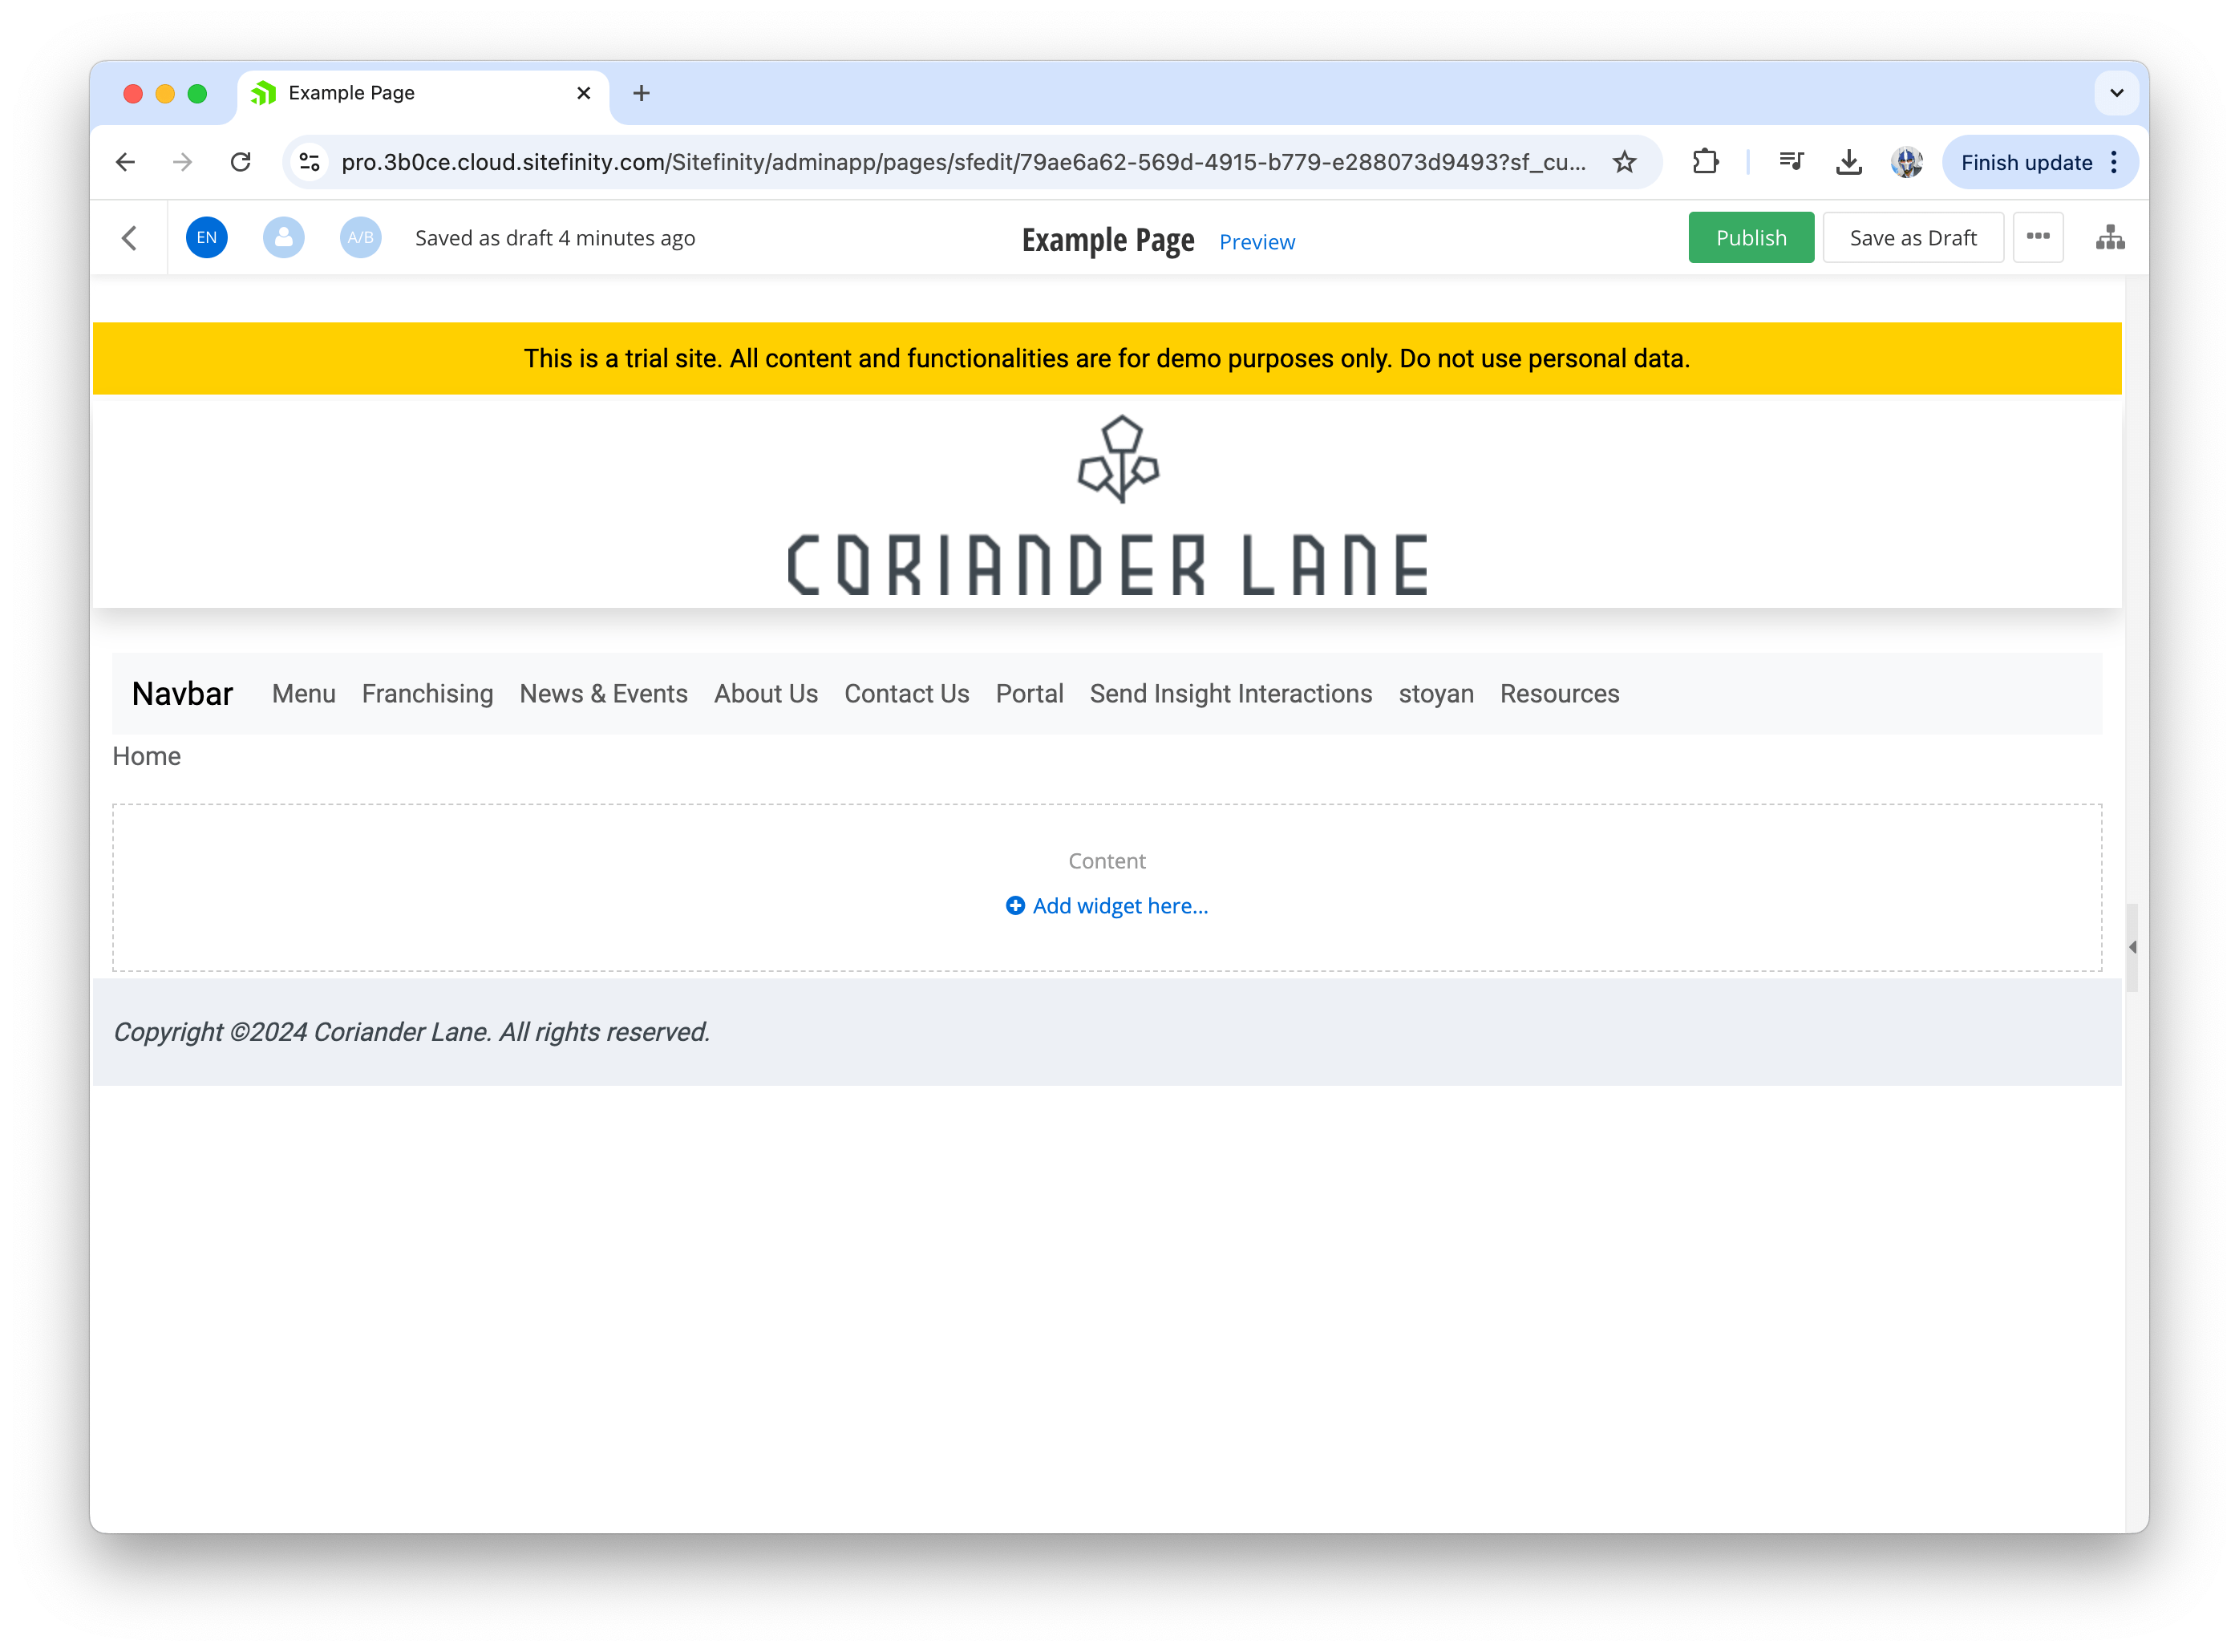Expand the collapsed right side panel
This screenshot has width=2239, height=1652.
click(2132, 947)
